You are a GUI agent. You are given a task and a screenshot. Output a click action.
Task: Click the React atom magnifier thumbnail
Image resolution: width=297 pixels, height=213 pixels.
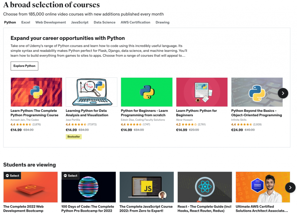coord(205,187)
